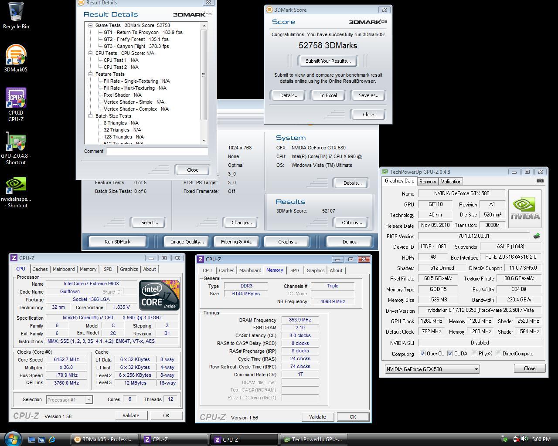This screenshot has height=446, width=558.
Task: Click OK in the left CPU-Z window
Action: [x=166, y=416]
